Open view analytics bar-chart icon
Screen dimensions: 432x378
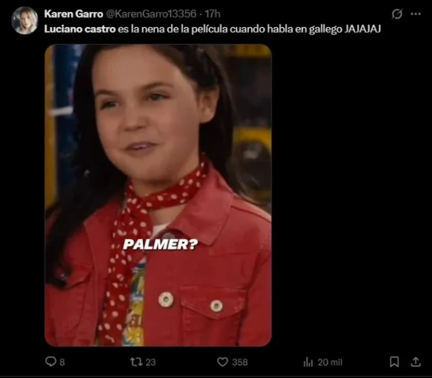[x=308, y=362]
